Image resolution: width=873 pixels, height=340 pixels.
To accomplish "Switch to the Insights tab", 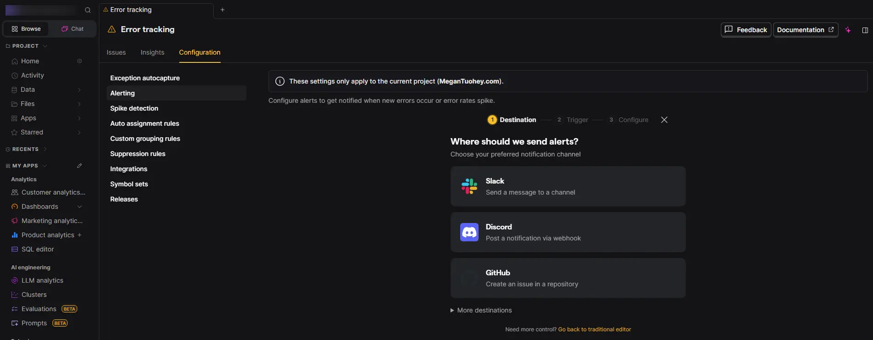I will coord(152,52).
